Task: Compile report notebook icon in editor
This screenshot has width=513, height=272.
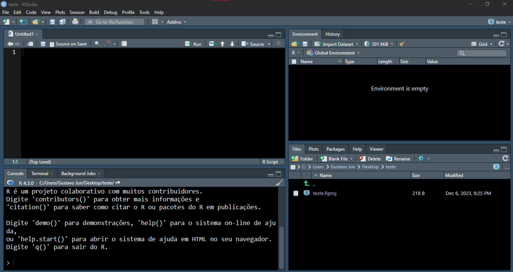Action: [124, 44]
